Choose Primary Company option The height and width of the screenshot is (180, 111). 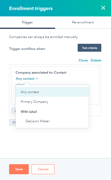52,102
